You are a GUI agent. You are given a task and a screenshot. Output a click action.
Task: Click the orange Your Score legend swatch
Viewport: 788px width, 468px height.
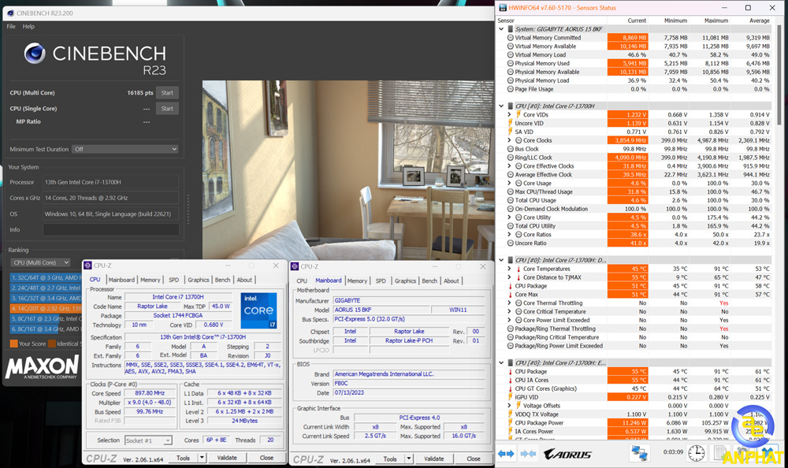[x=13, y=344]
